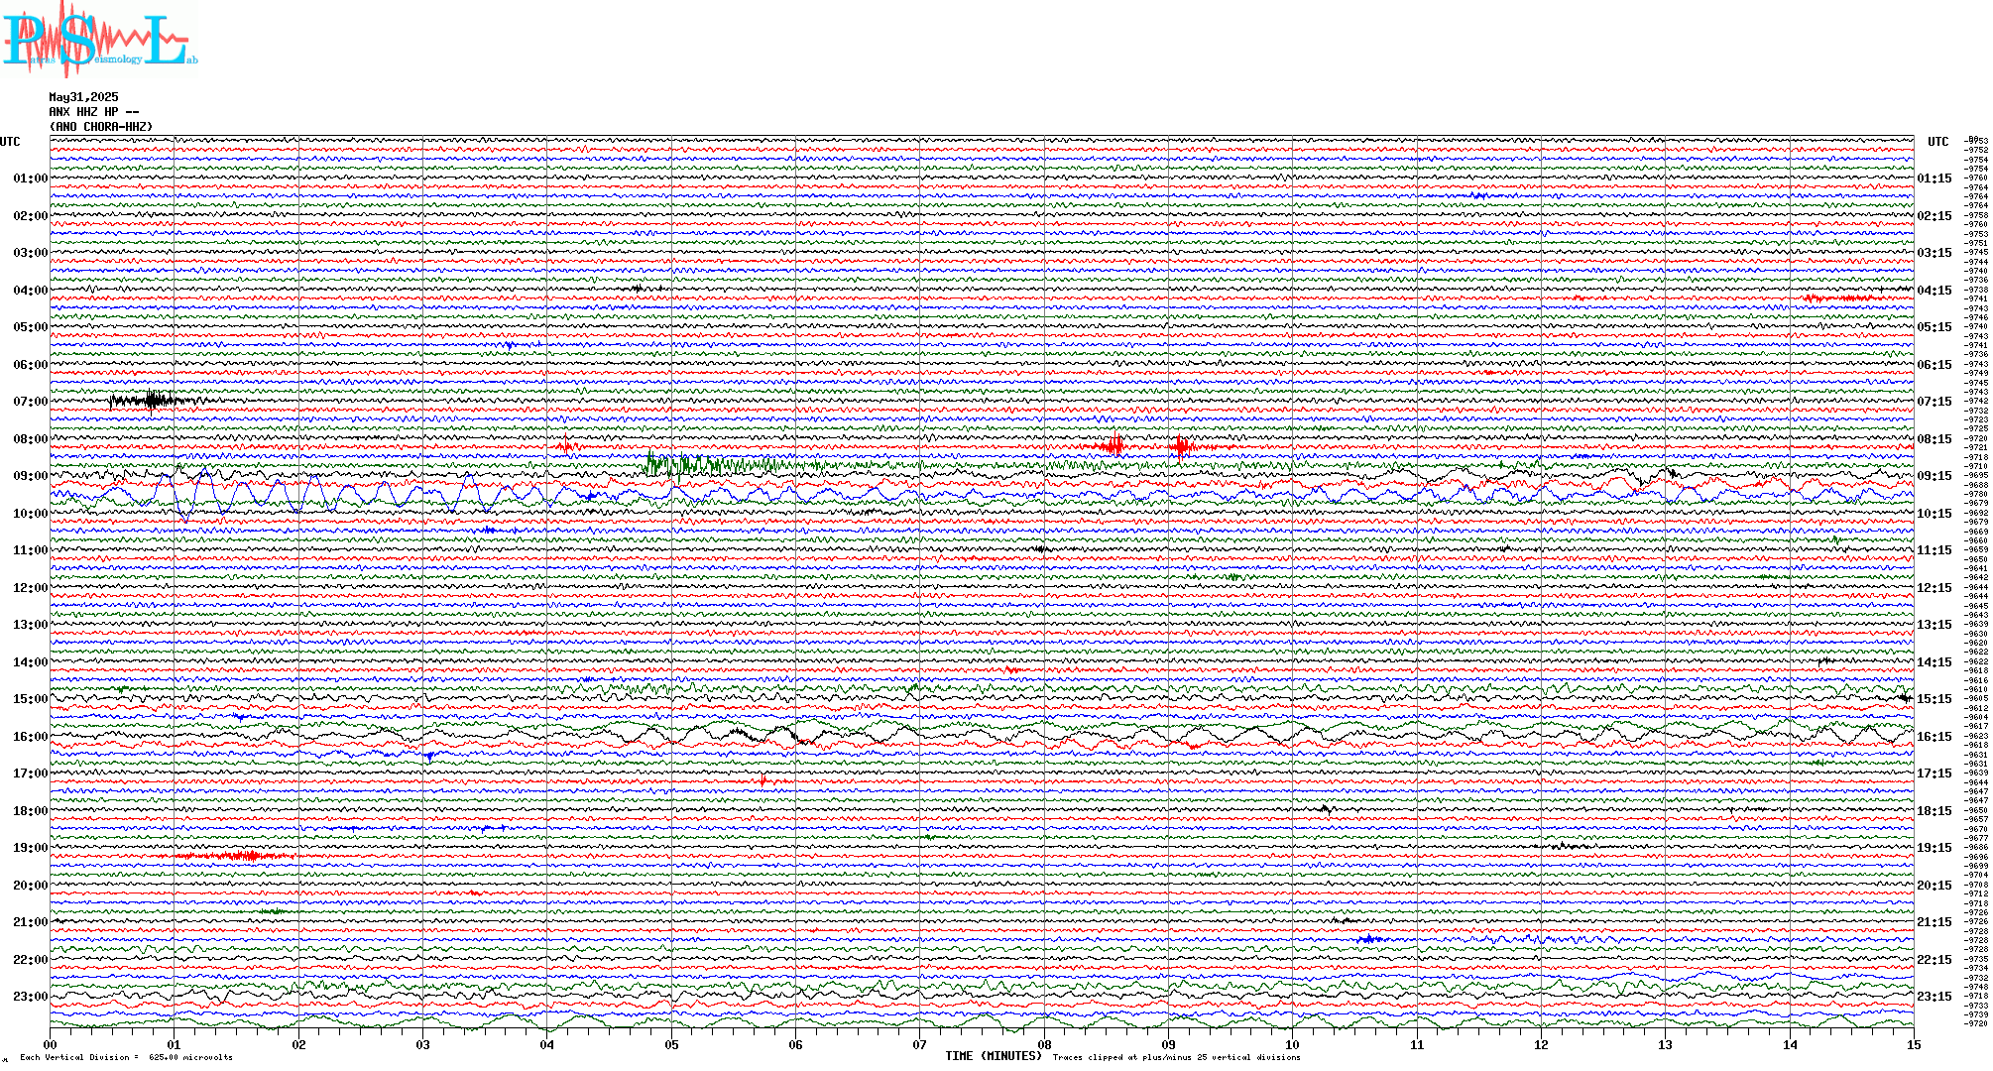Click minute 15 on bottom time axis
The image size is (1993, 1071).
[1913, 1045]
